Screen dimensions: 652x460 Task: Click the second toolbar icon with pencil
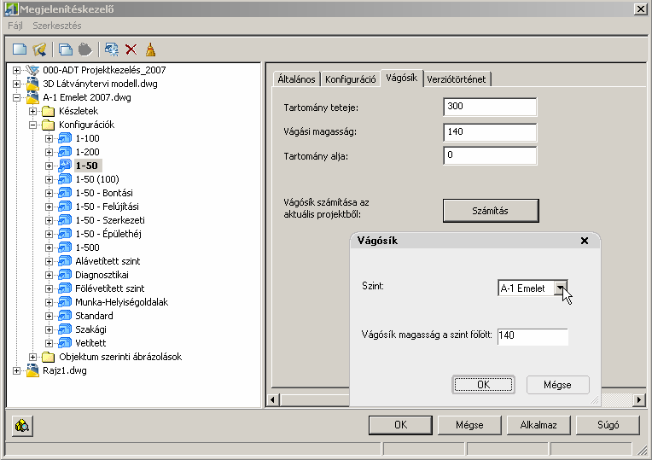(x=39, y=49)
